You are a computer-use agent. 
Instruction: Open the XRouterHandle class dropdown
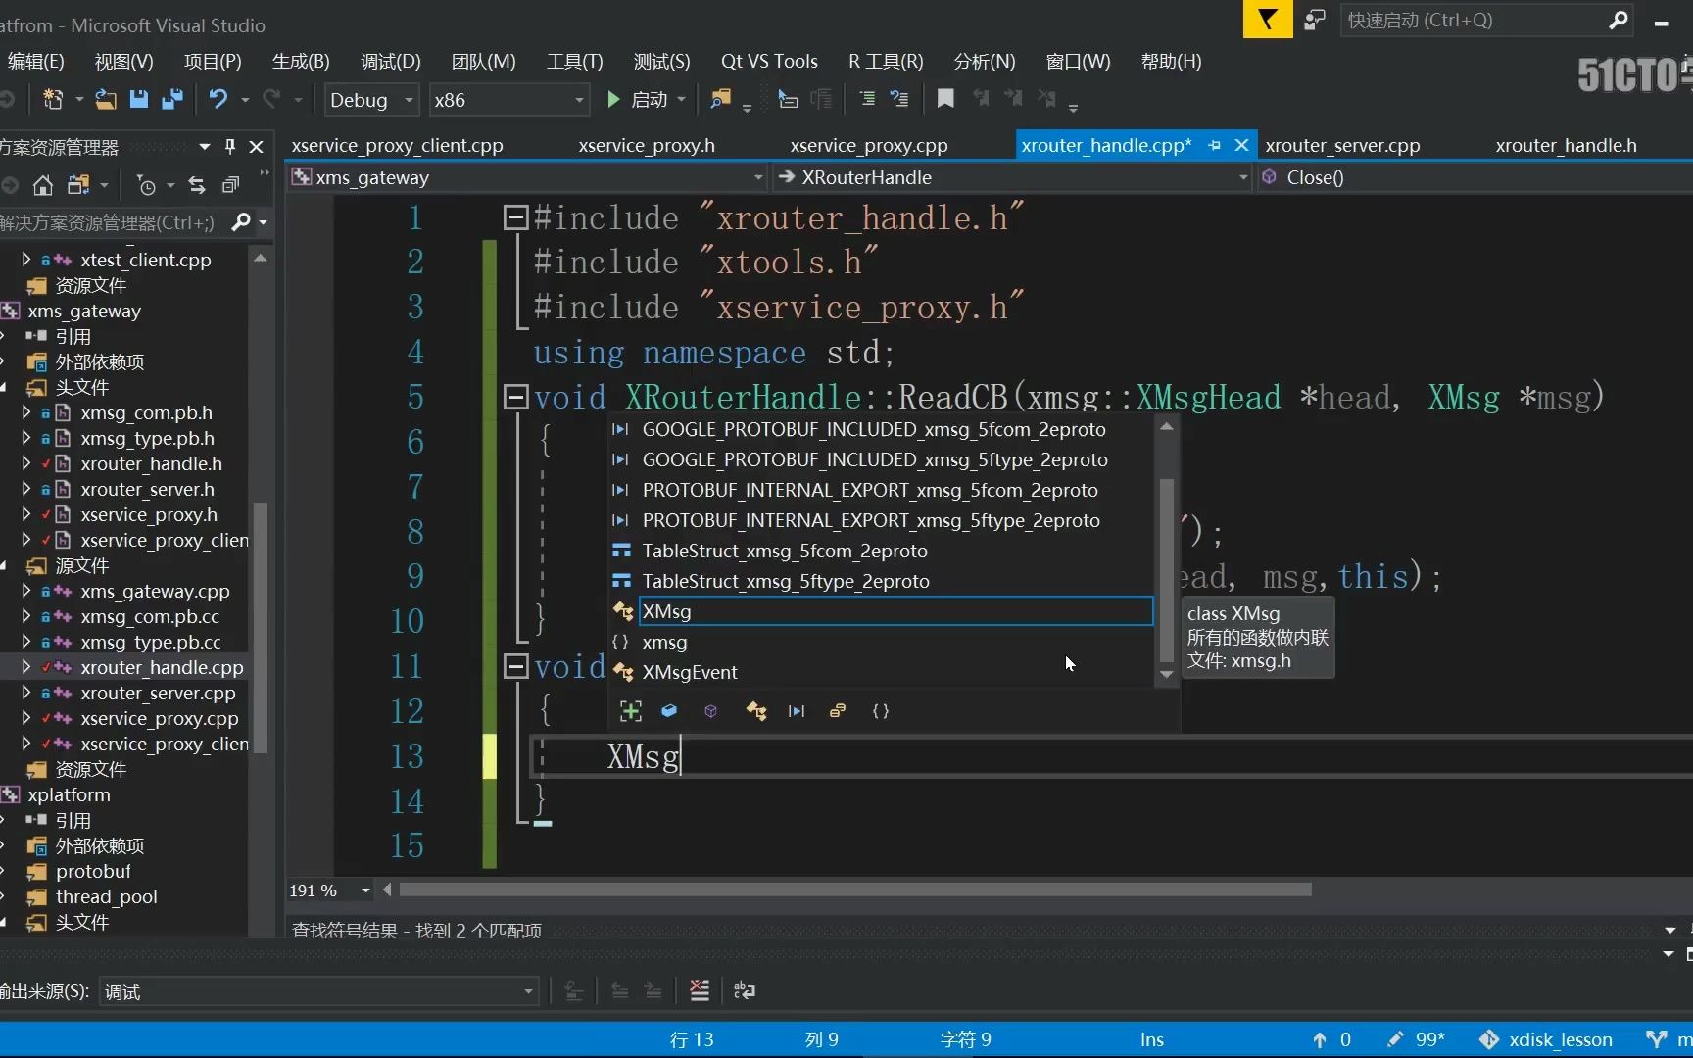click(1013, 177)
